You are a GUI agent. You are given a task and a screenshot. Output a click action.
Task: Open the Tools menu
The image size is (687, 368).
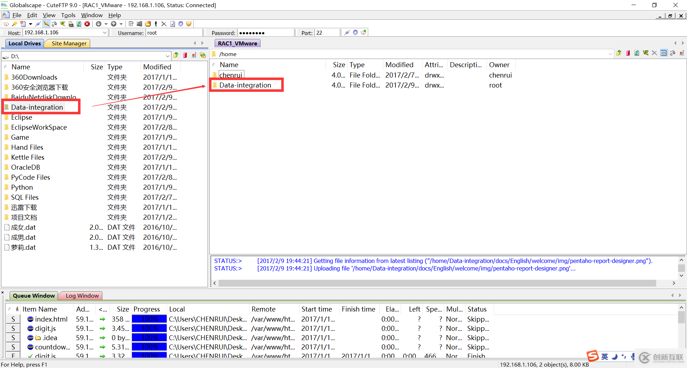[x=68, y=15]
